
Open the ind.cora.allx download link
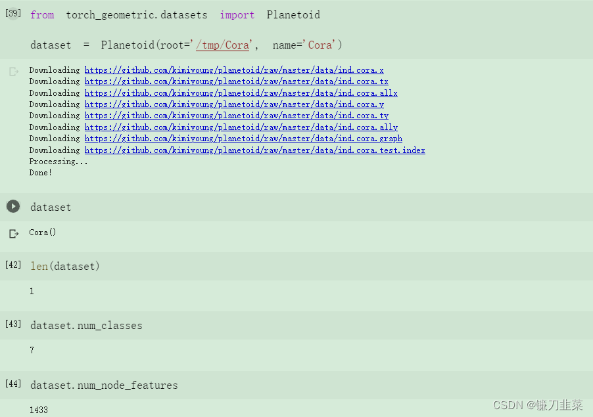click(241, 93)
